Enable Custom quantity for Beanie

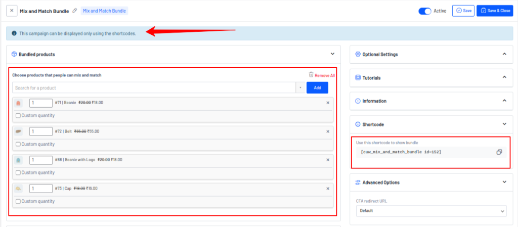coord(18,116)
